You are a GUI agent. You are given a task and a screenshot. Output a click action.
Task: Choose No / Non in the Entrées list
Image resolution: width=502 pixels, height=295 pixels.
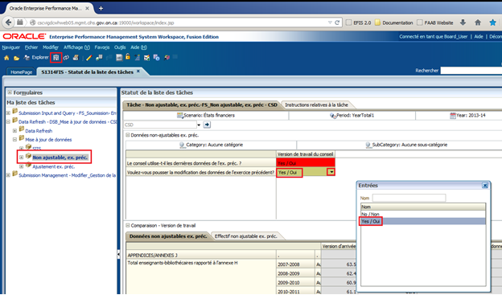[423, 214]
